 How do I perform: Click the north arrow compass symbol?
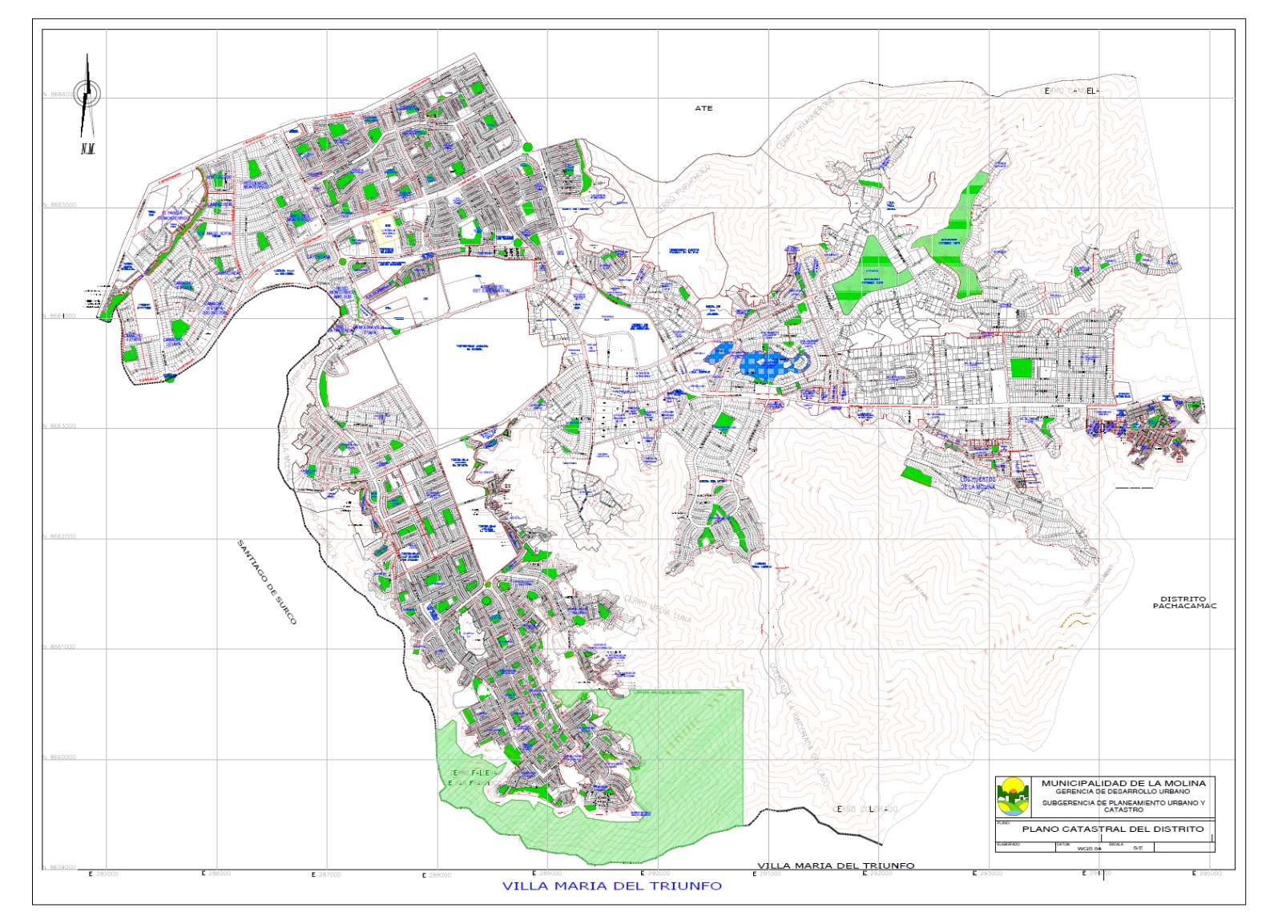[x=87, y=96]
